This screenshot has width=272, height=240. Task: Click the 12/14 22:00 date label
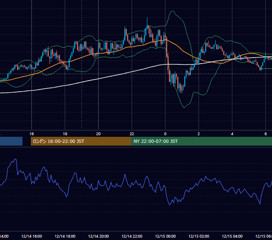[x=132, y=236]
